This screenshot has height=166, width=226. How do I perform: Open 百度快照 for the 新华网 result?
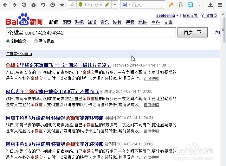click(151, 157)
